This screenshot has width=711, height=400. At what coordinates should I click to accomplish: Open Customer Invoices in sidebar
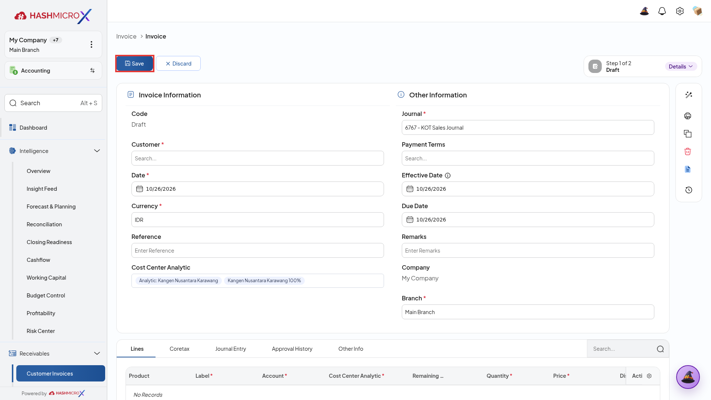click(x=61, y=373)
